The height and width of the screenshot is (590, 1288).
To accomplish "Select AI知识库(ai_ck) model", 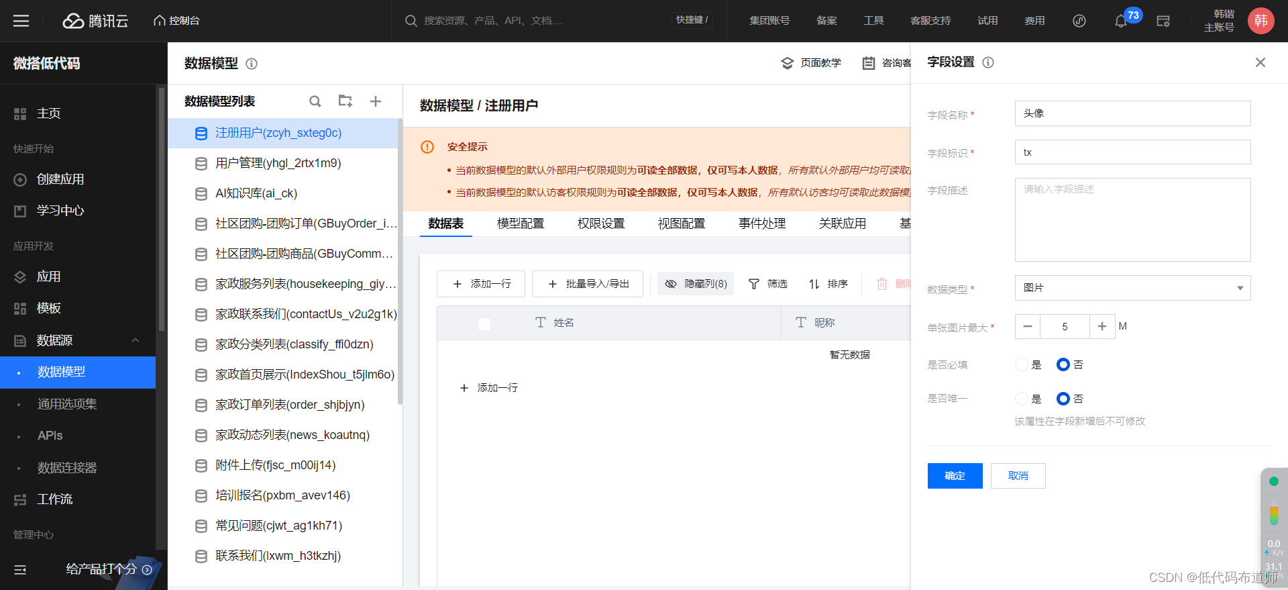I will click(x=284, y=193).
